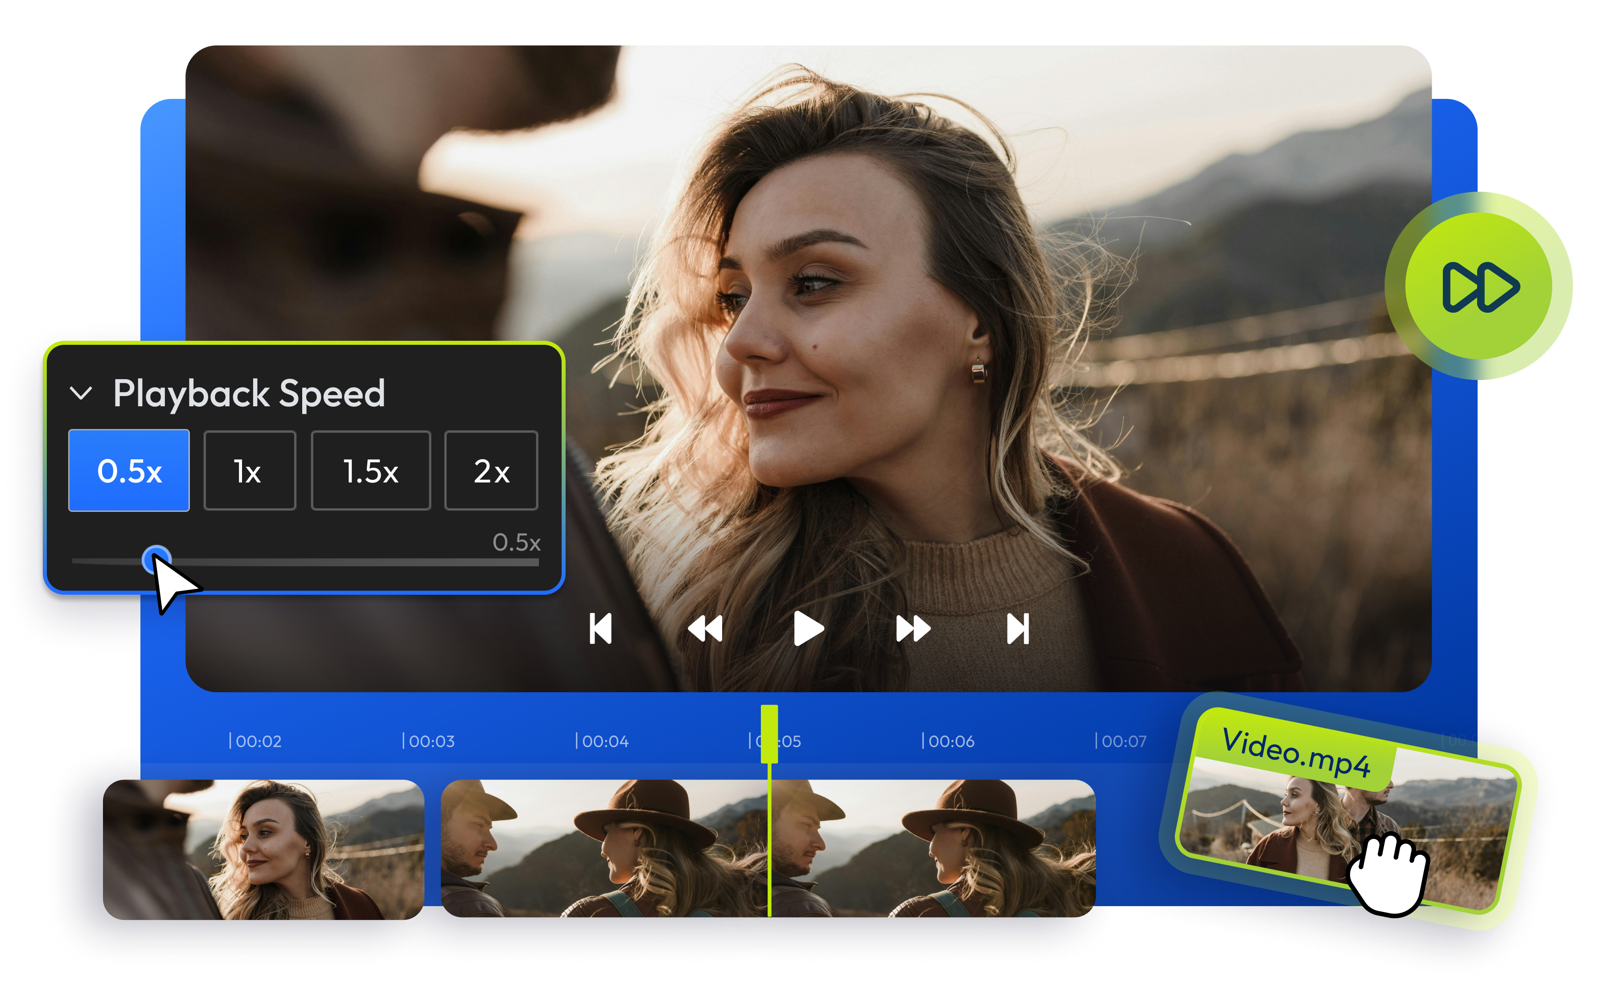This screenshot has width=1618, height=993.
Task: Select the 1.5x speed option
Action: (370, 471)
